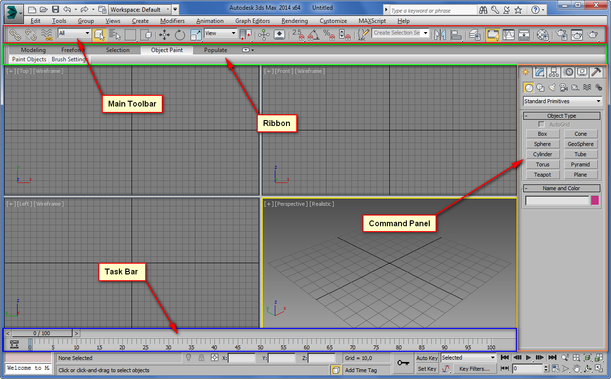The height and width of the screenshot is (379, 611).
Task: Open the magenta object color swatch
Action: click(595, 200)
